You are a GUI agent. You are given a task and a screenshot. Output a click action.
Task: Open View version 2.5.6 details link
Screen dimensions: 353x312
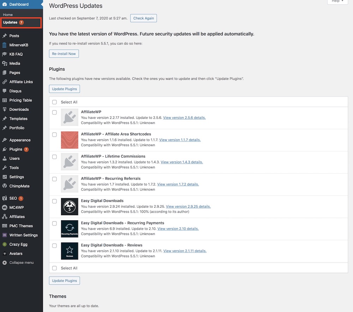click(184, 118)
